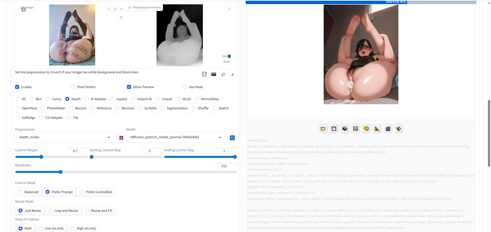Click the zip archive save icon
Image resolution: width=491 pixels, height=232 pixels.
(345, 129)
